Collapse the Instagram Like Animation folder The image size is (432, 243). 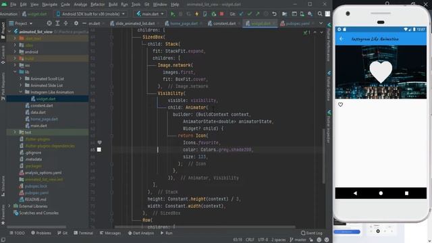[20, 92]
